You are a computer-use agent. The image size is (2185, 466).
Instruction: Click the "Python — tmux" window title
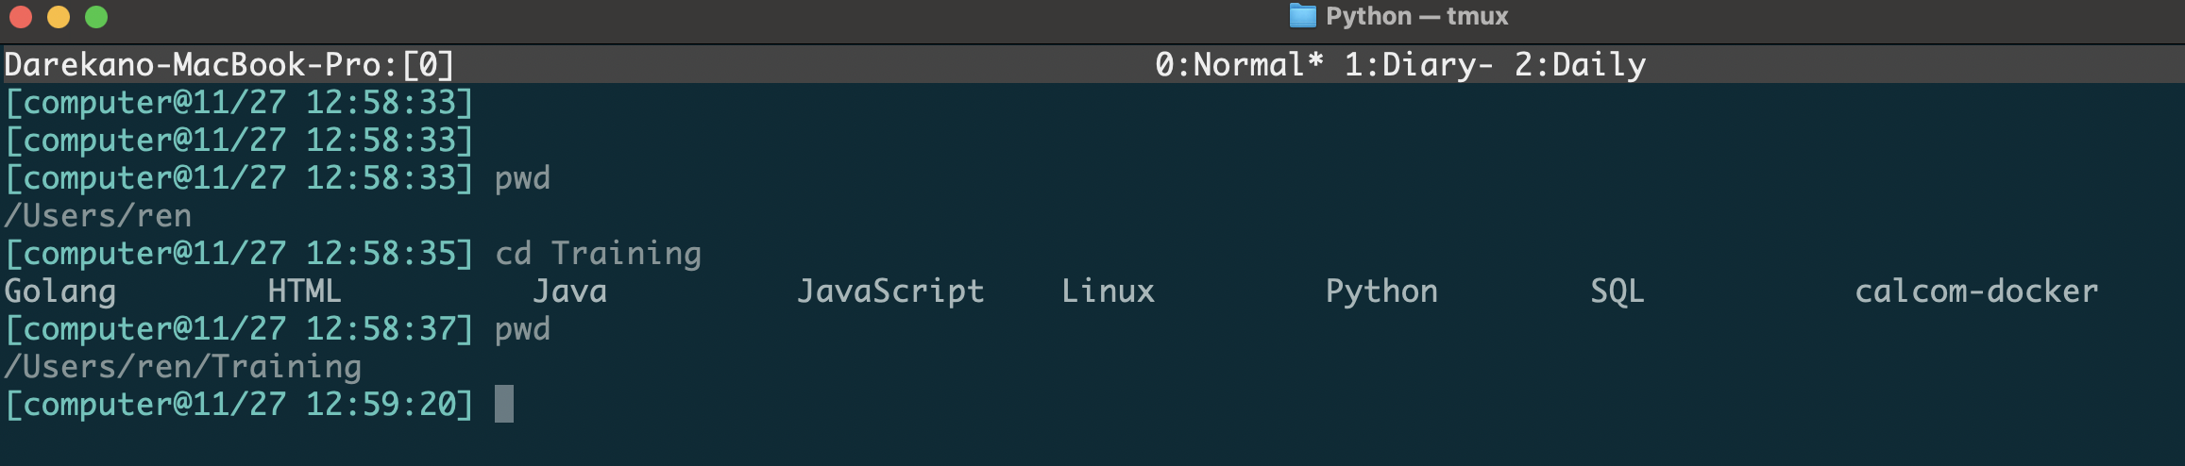coord(1416,16)
